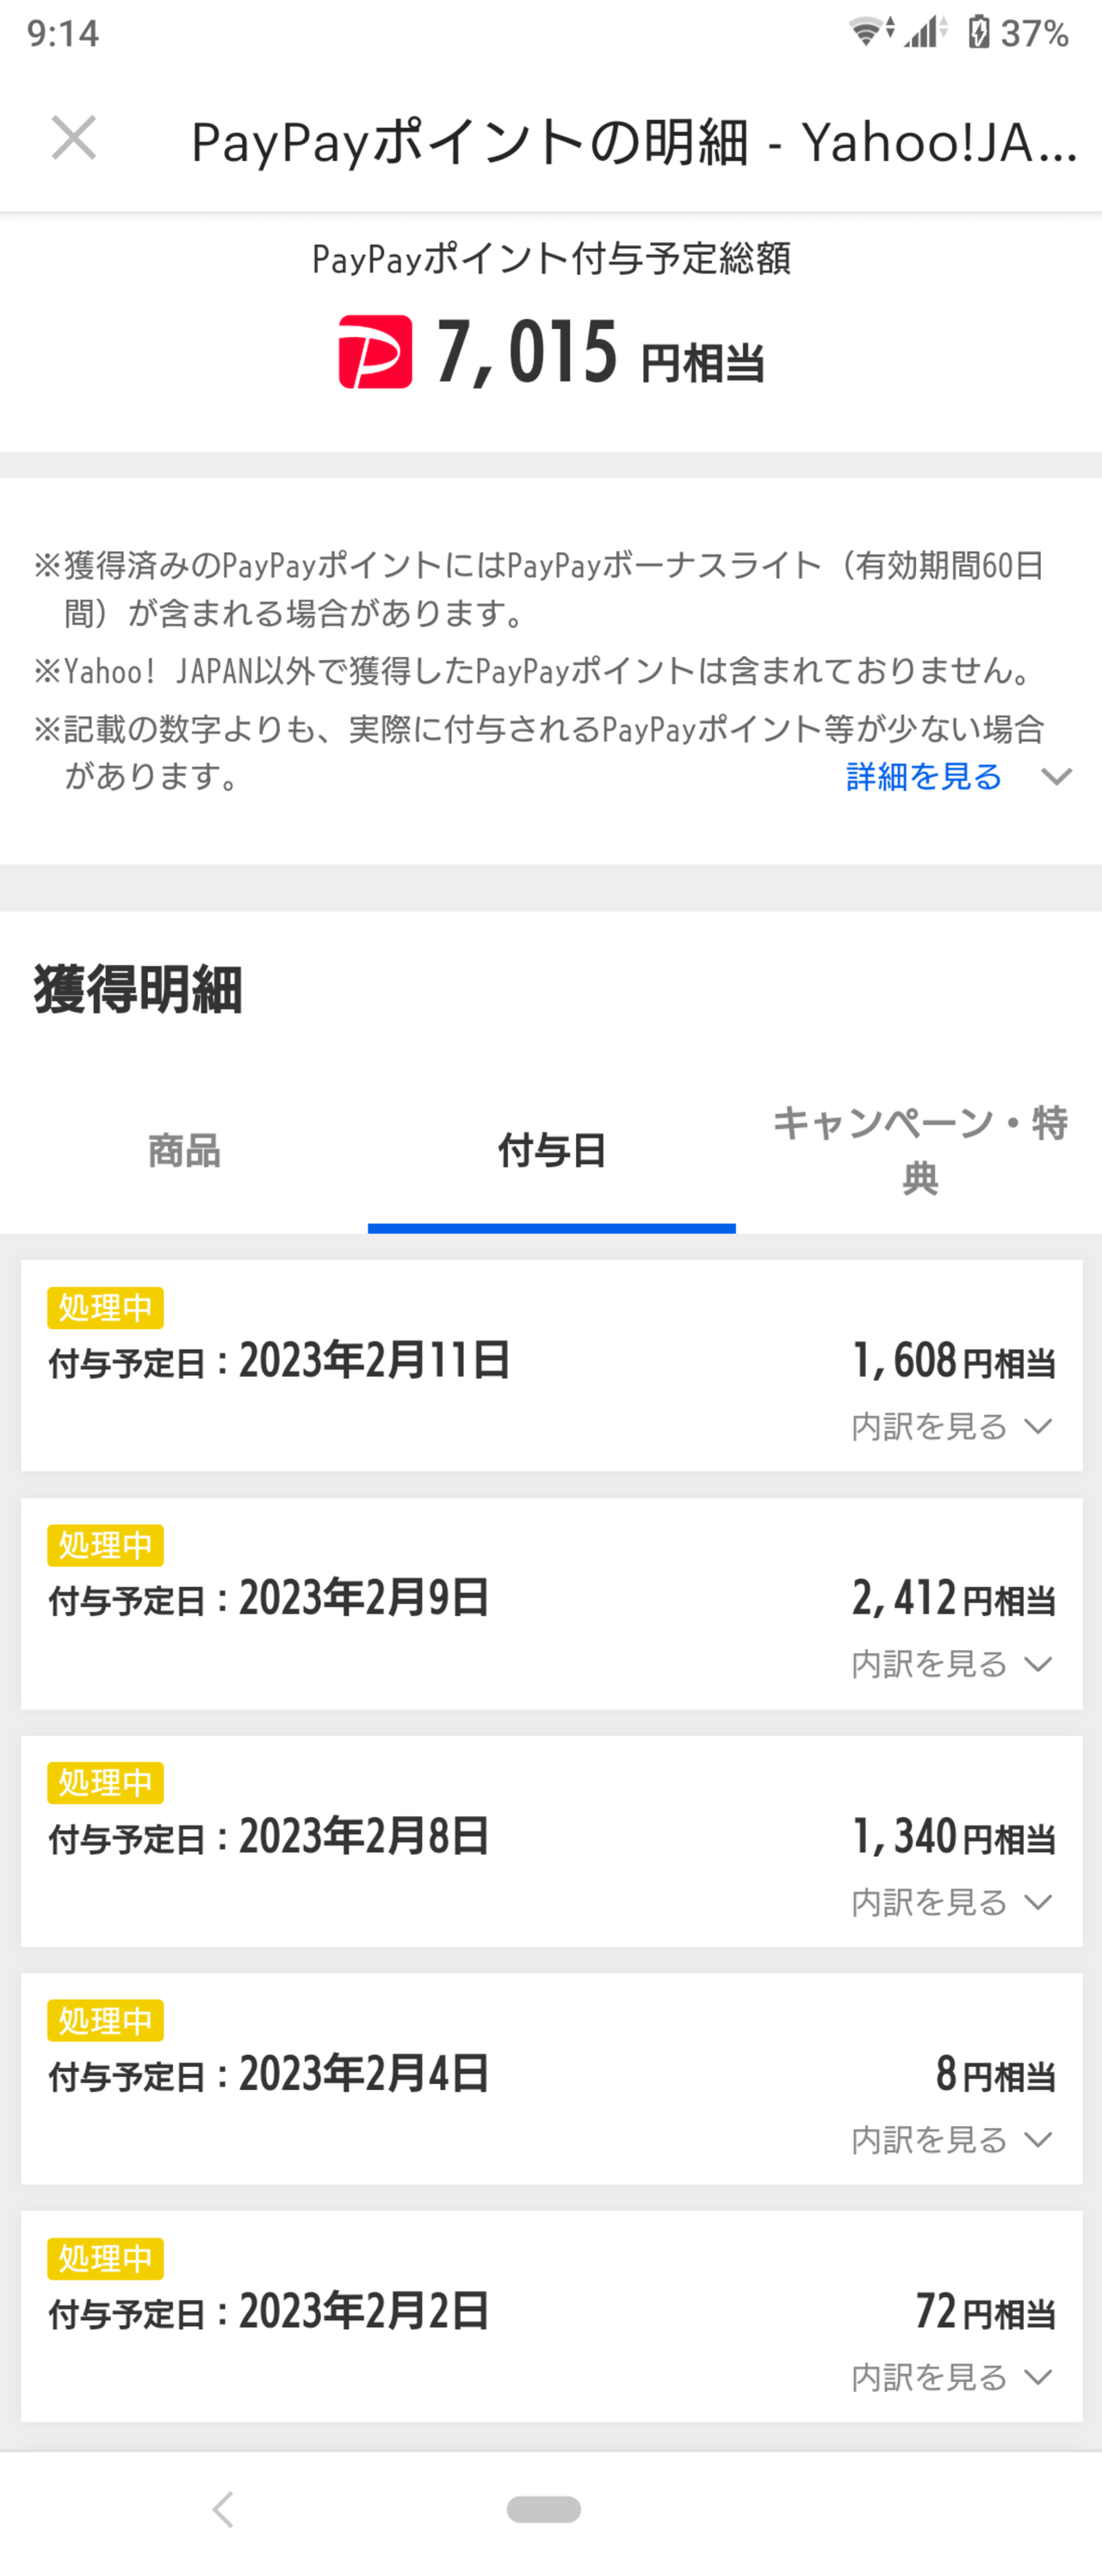Expand details chevron beside 詳細を見る
The width and height of the screenshot is (1102, 2576).
(x=1056, y=777)
